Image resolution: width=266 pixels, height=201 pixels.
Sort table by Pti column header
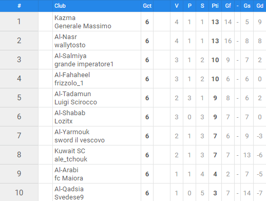click(x=215, y=6)
